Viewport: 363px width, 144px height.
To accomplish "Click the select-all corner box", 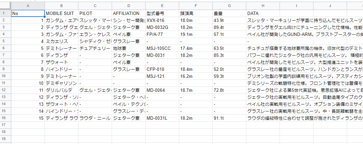I will 6,6.
